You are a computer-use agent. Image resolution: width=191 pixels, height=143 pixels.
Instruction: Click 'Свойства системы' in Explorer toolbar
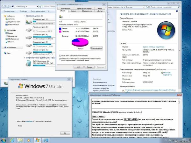point(38,11)
